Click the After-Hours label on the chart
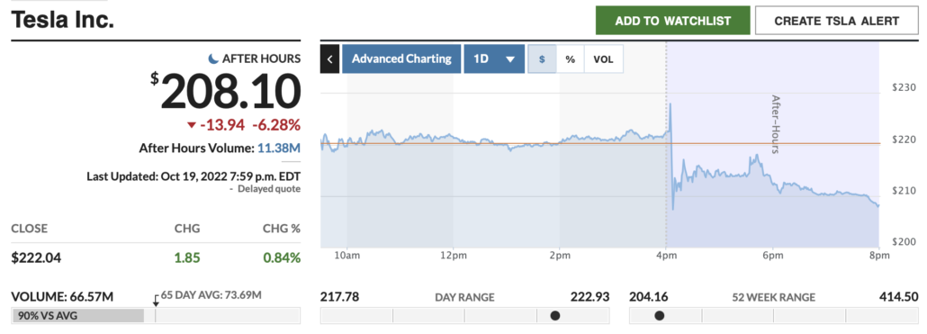The width and height of the screenshot is (927, 334). click(x=776, y=124)
